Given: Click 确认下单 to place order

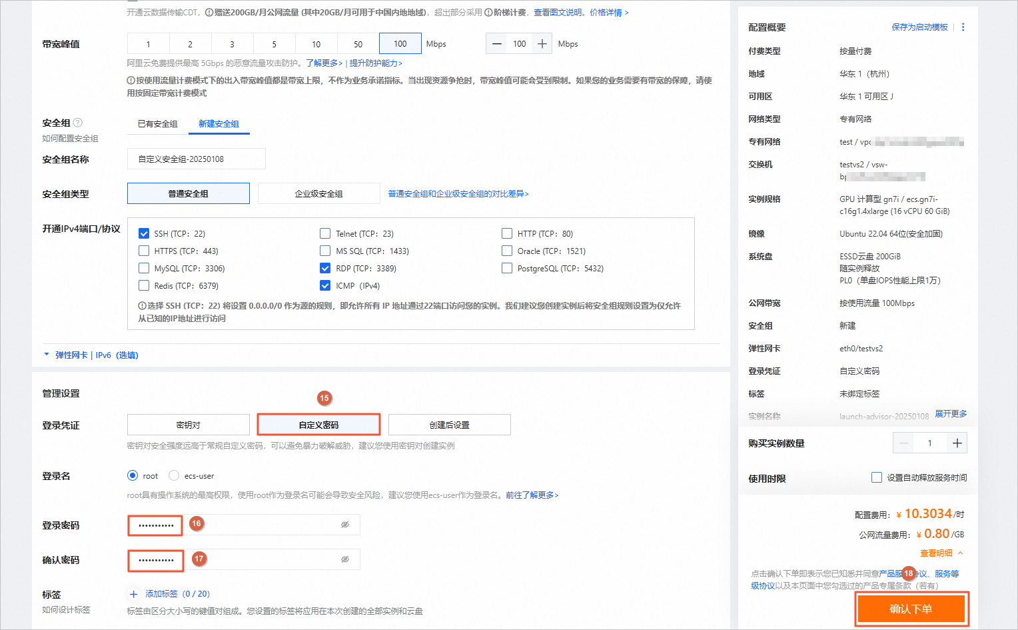Looking at the screenshot, I should 911,609.
